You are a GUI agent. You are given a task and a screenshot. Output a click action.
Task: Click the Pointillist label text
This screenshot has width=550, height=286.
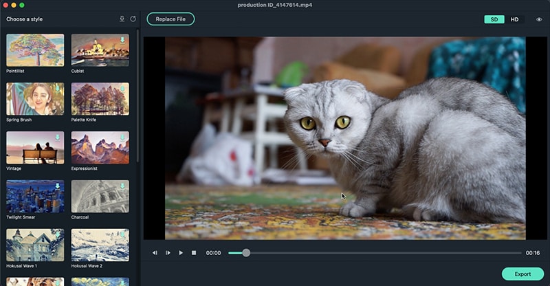coord(15,71)
